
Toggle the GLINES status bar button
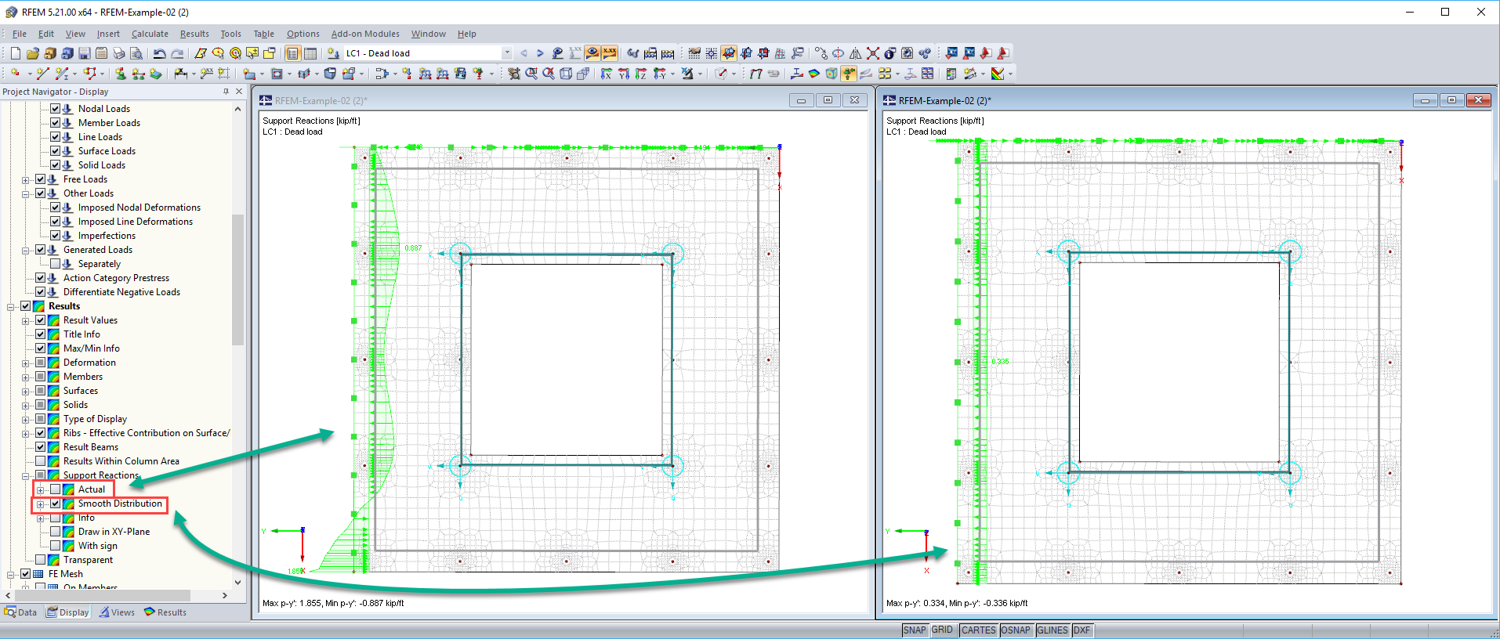tap(1053, 630)
